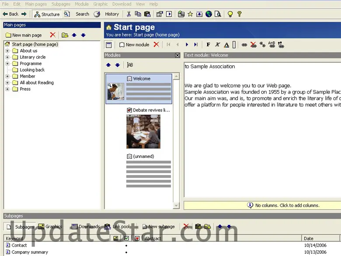Click the Back arrow in the toolbar

point(10,14)
